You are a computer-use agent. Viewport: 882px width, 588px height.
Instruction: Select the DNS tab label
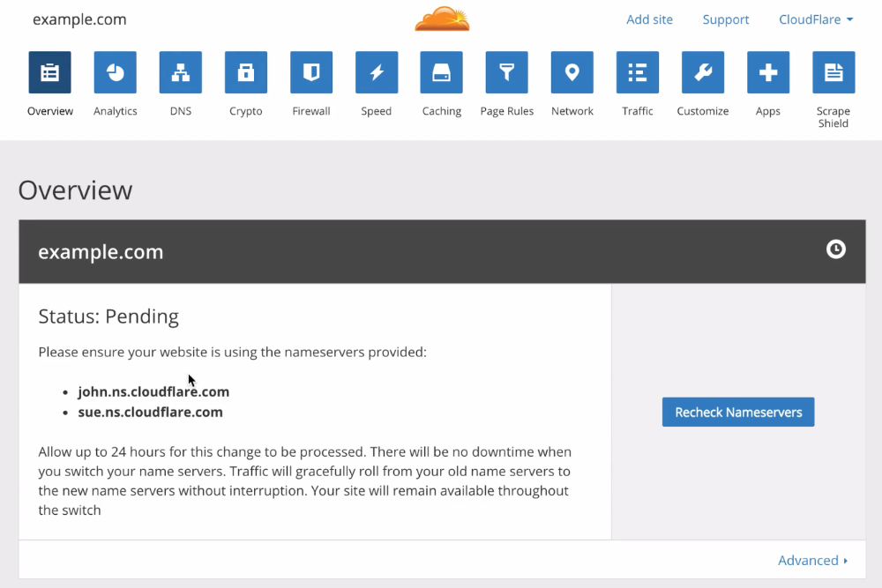coord(181,111)
